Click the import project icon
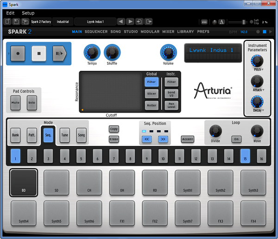Viewport: 278px width, 239px height. 139,22
